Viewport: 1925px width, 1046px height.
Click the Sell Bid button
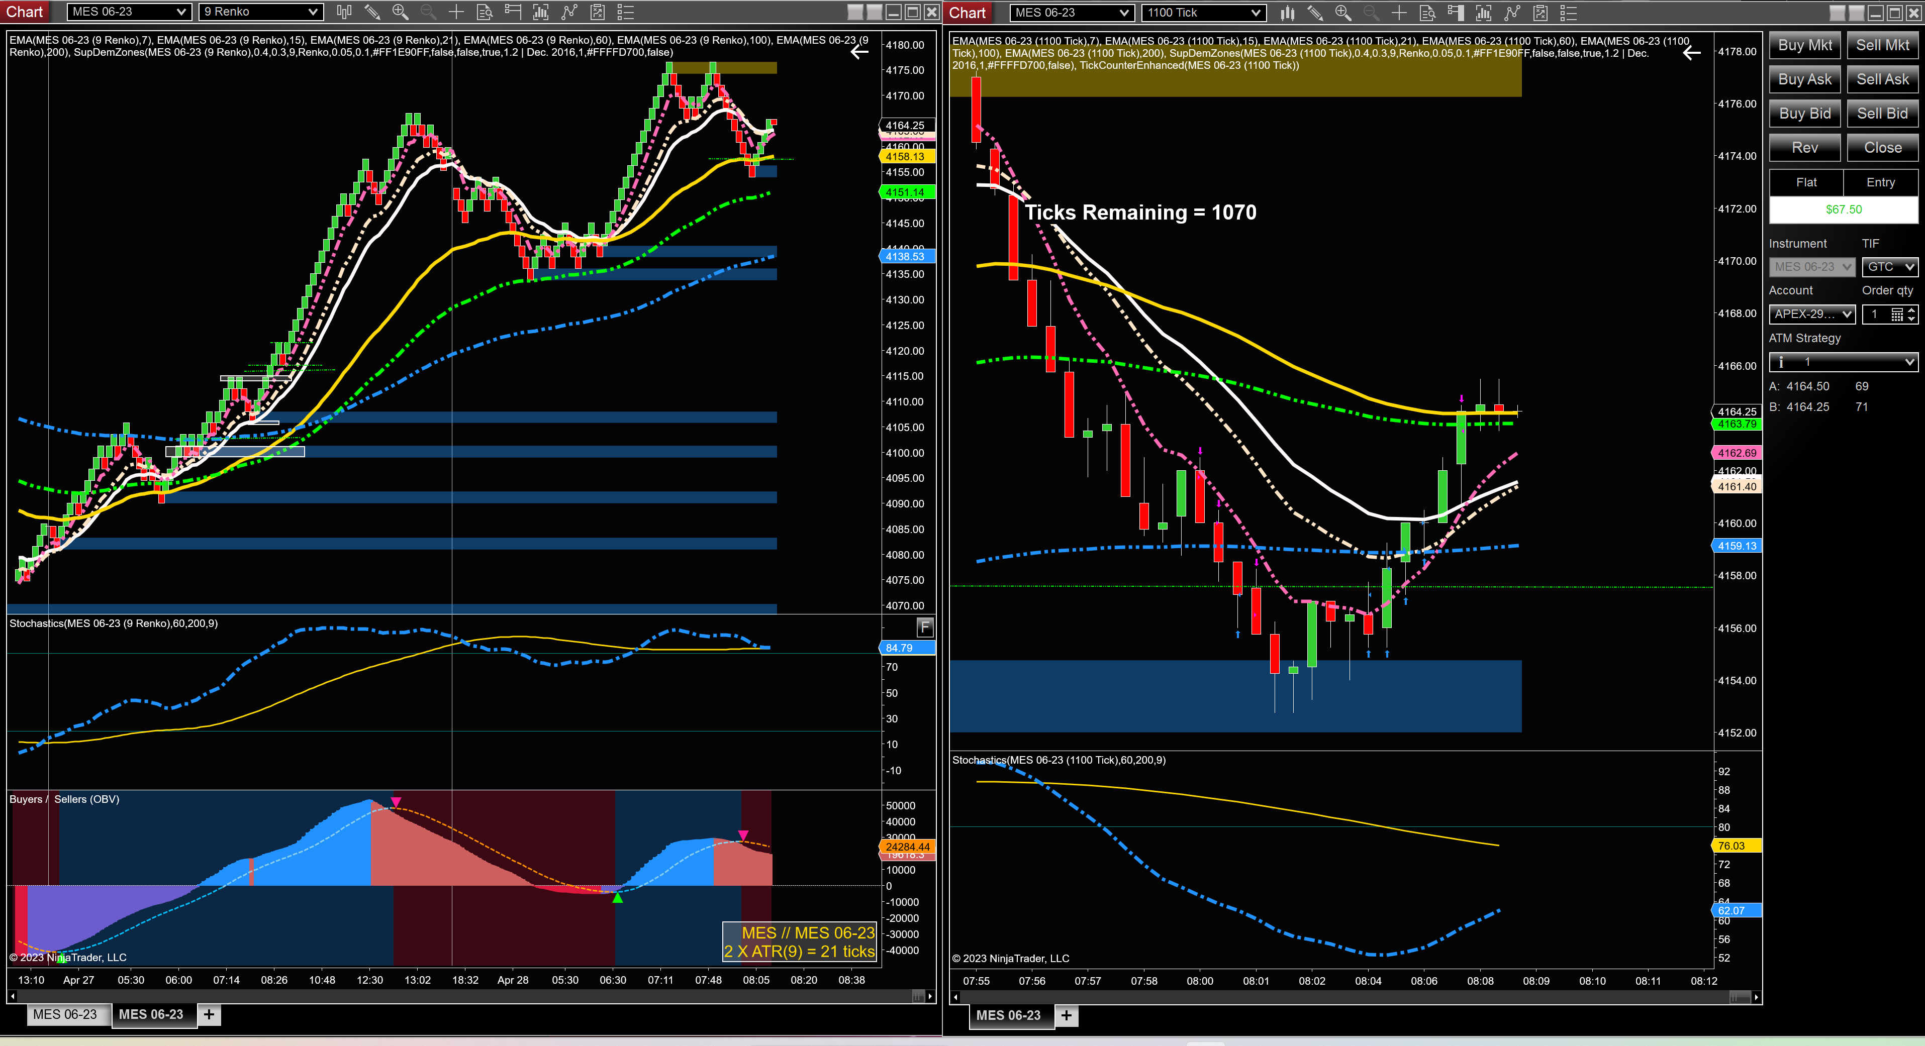1883,114
